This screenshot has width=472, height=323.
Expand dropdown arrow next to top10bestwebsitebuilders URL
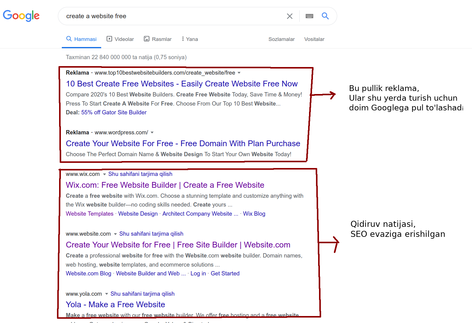coord(239,73)
